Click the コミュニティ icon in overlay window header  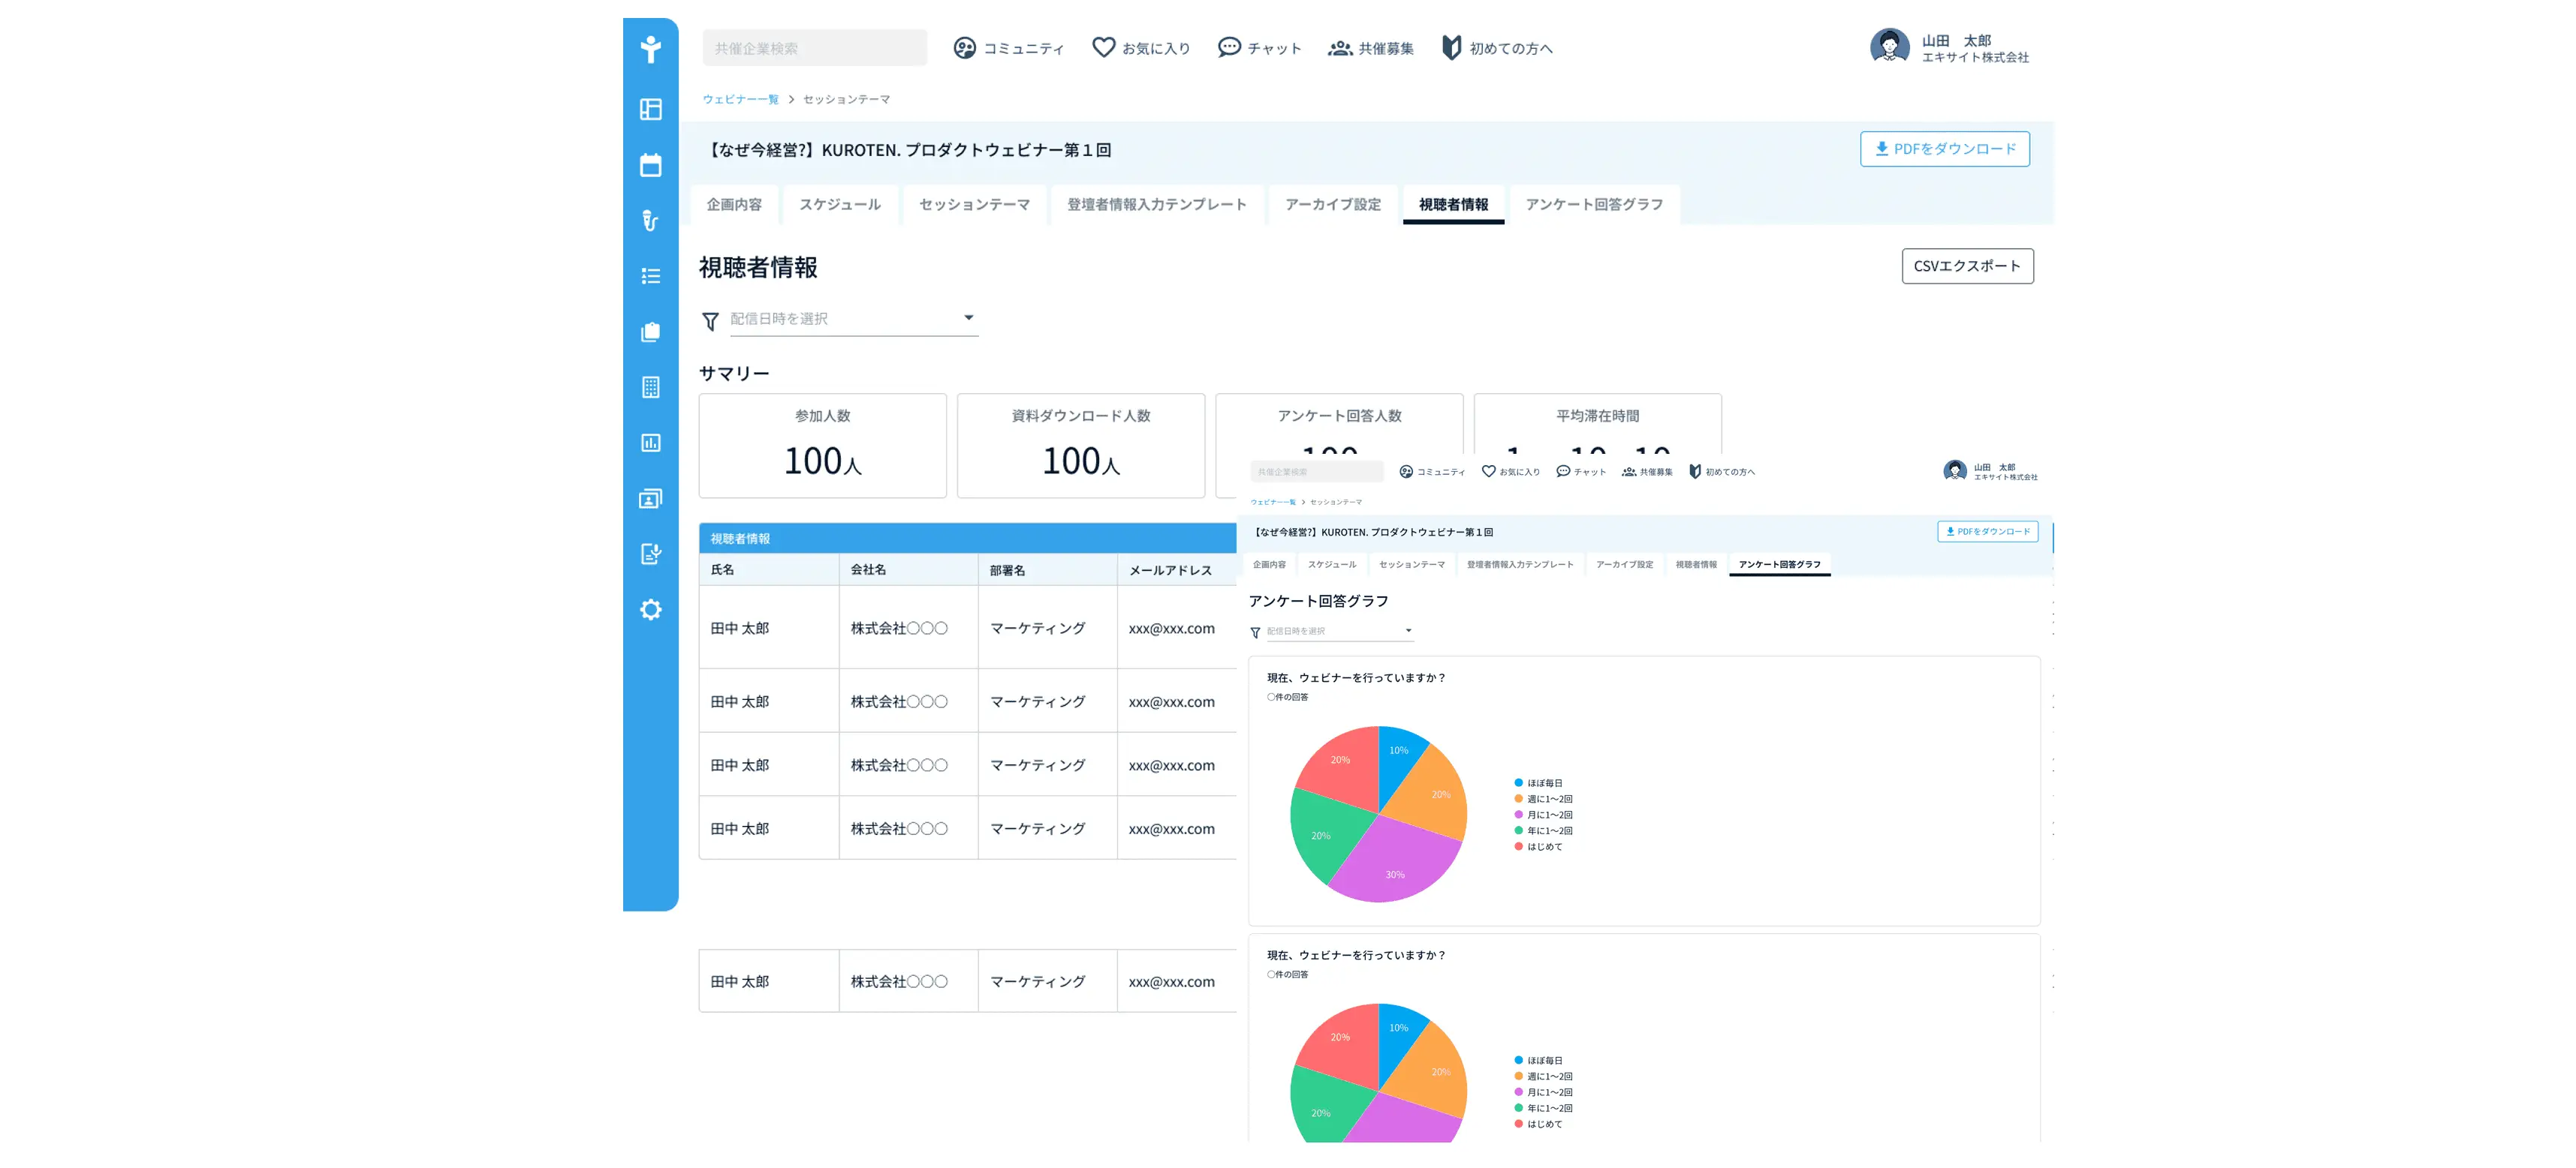click(1406, 472)
